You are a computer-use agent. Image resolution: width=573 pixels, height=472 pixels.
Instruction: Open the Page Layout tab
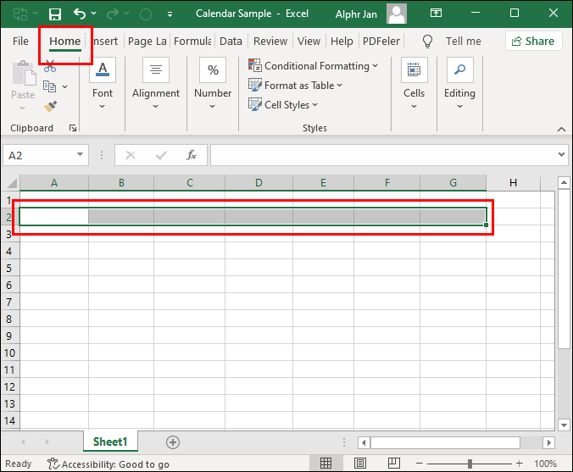coord(147,42)
